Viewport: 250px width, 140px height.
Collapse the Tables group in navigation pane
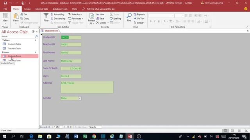pos(36,40)
